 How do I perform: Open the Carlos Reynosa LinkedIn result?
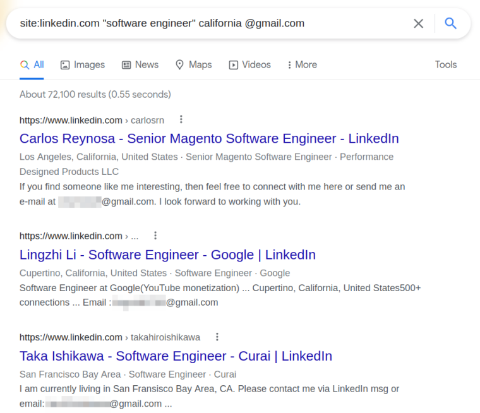[209, 139]
